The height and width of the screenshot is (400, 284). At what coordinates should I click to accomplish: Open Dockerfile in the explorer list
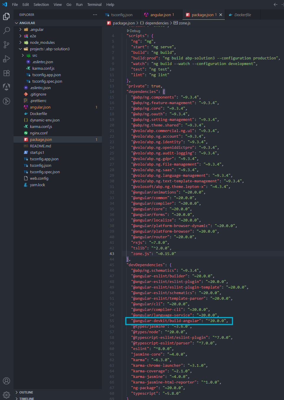tap(38, 114)
